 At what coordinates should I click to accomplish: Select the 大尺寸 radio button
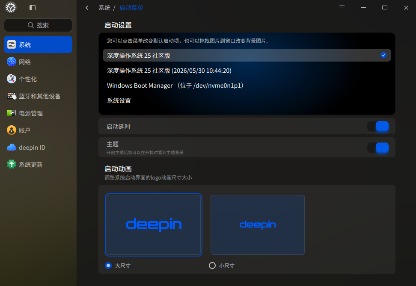coord(108,265)
